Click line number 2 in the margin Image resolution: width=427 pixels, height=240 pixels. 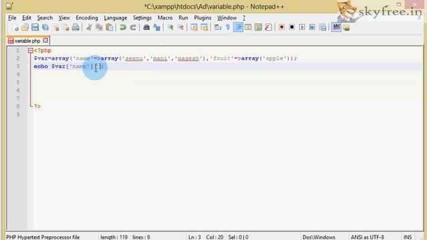point(18,59)
